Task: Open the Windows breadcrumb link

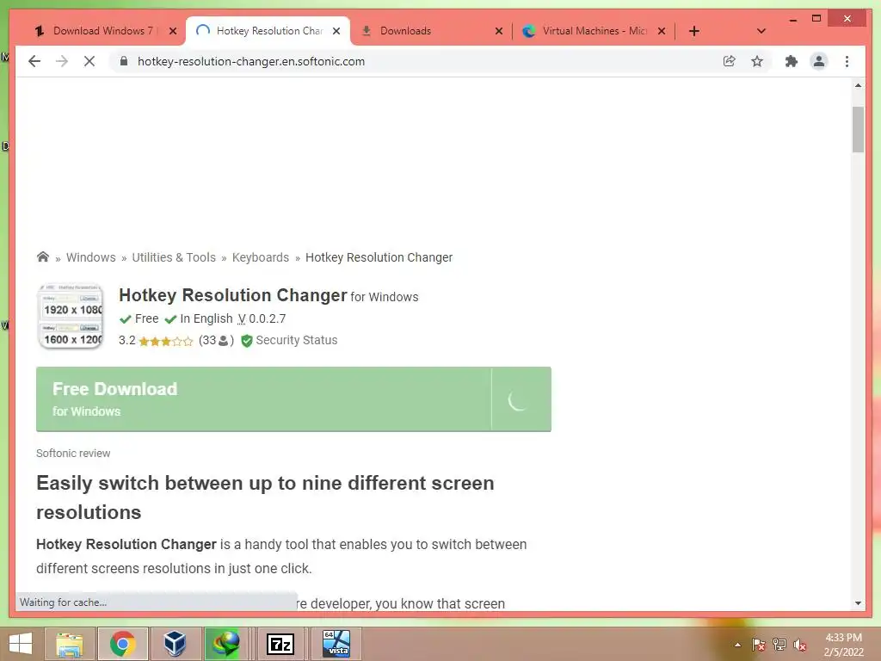Action: tap(90, 257)
